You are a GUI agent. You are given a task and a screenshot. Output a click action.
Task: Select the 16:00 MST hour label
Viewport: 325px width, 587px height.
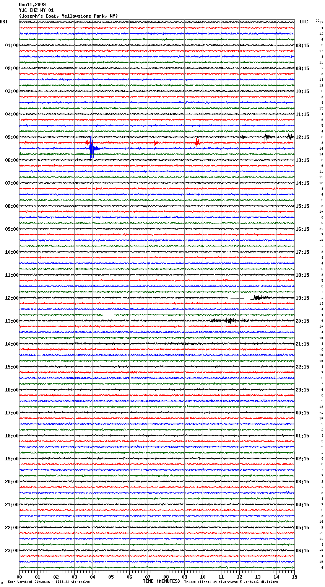[11, 390]
